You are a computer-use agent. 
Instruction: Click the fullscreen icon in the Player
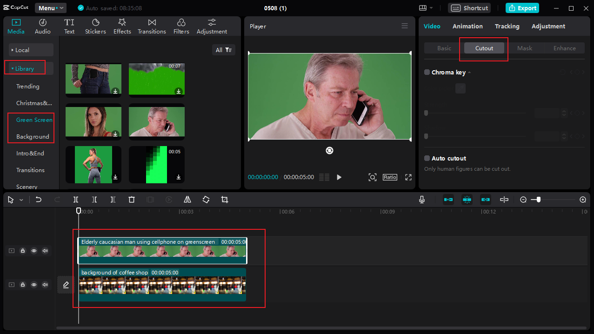(x=408, y=177)
